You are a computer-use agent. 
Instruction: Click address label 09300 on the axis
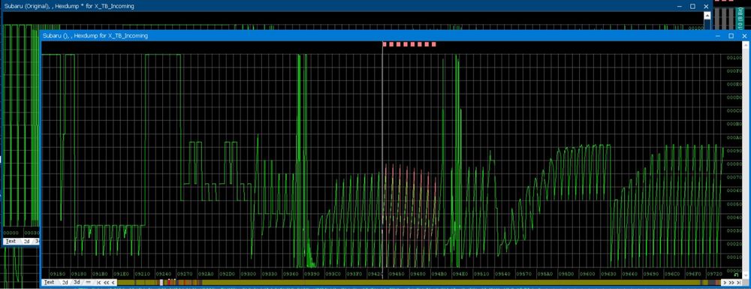coord(248,274)
